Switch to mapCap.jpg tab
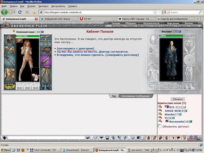The width and height of the screenshot is (204, 153). (175, 19)
